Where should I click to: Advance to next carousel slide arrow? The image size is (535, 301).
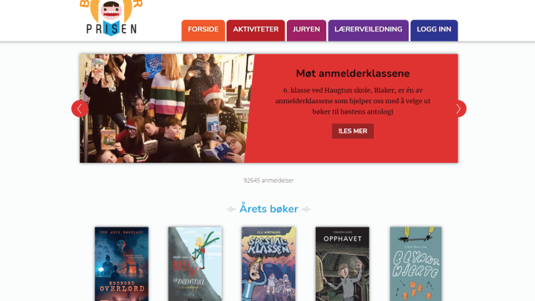coord(458,109)
